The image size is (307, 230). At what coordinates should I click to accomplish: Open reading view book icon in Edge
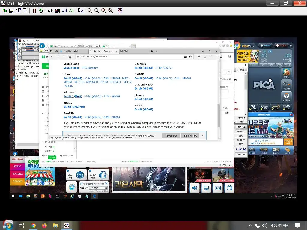pos(185,57)
